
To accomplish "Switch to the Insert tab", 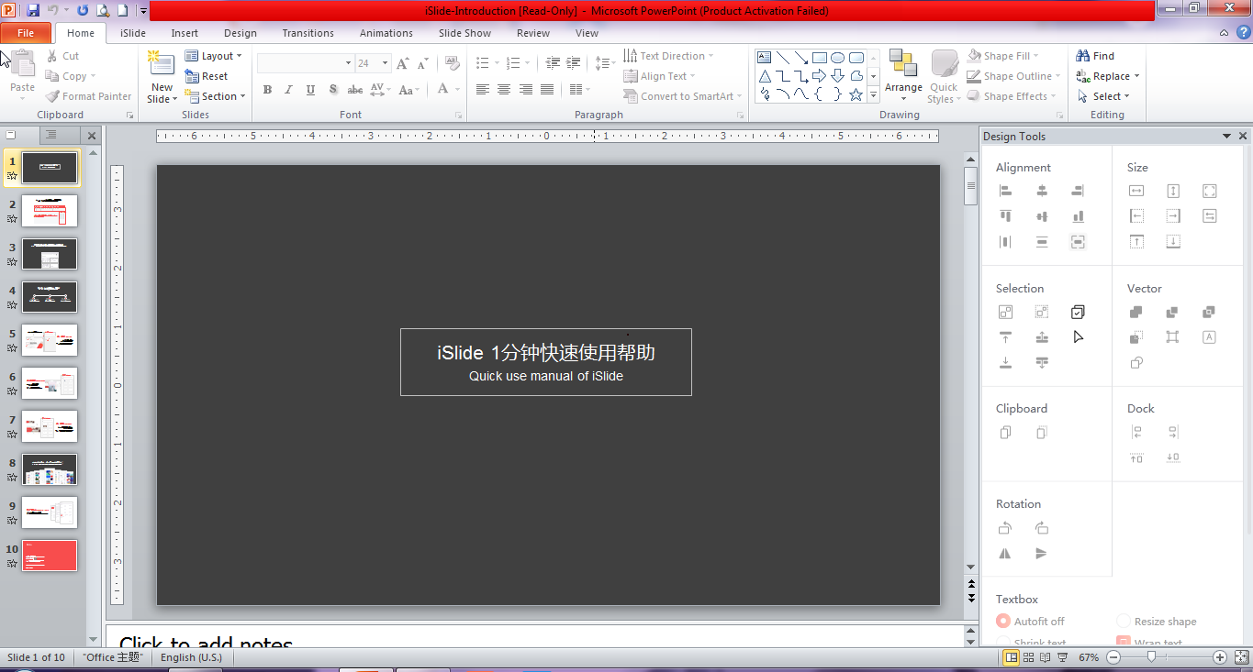I will (x=185, y=33).
